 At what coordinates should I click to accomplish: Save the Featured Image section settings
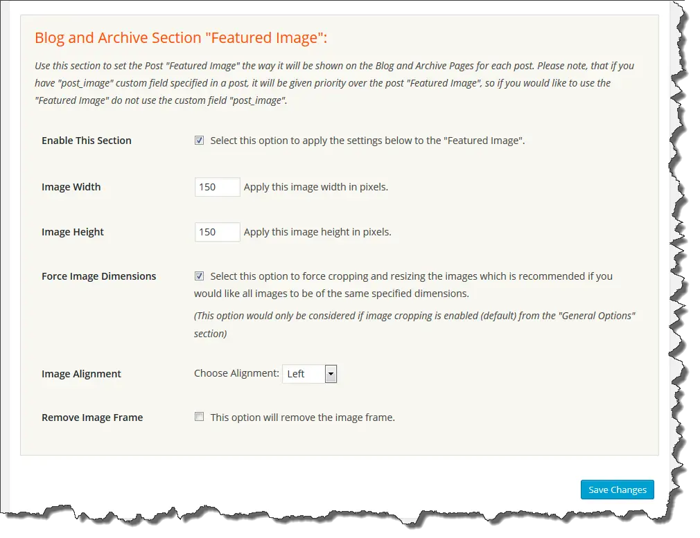(x=616, y=490)
